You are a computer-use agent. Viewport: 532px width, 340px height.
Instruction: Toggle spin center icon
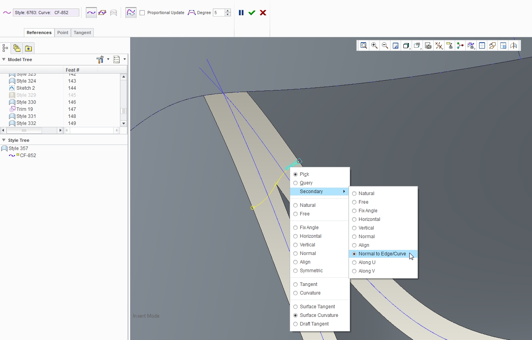pos(460,45)
